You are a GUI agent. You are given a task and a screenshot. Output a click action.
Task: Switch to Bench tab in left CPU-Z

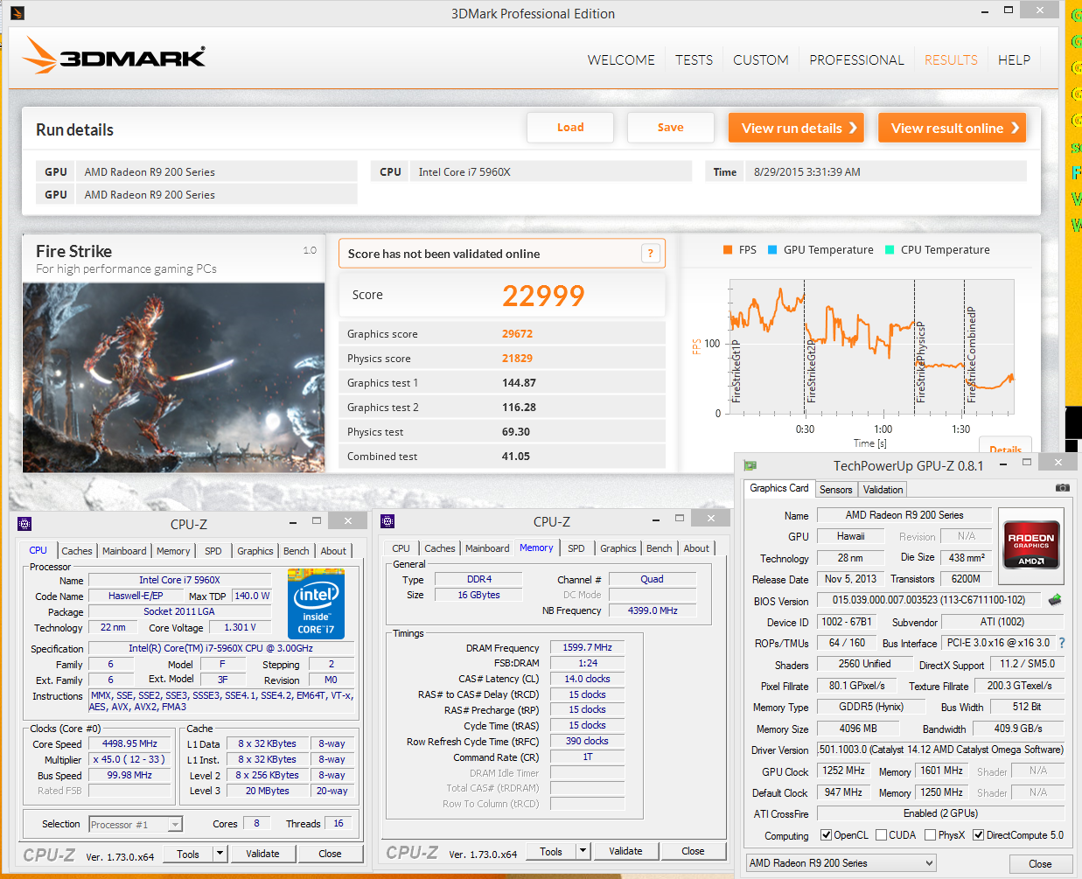coord(297,551)
